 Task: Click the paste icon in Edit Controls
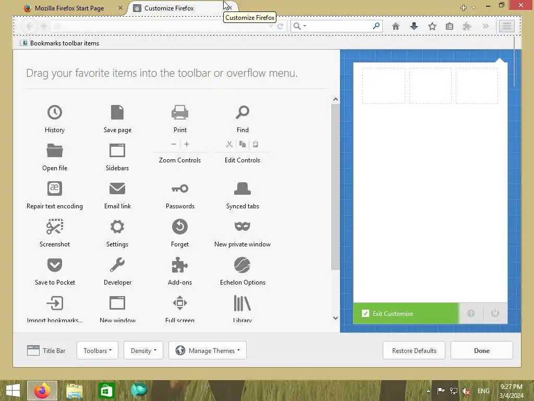tap(256, 144)
